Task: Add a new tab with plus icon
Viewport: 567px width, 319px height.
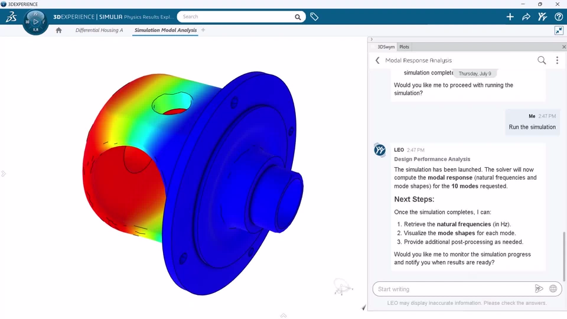Action: pos(203,30)
